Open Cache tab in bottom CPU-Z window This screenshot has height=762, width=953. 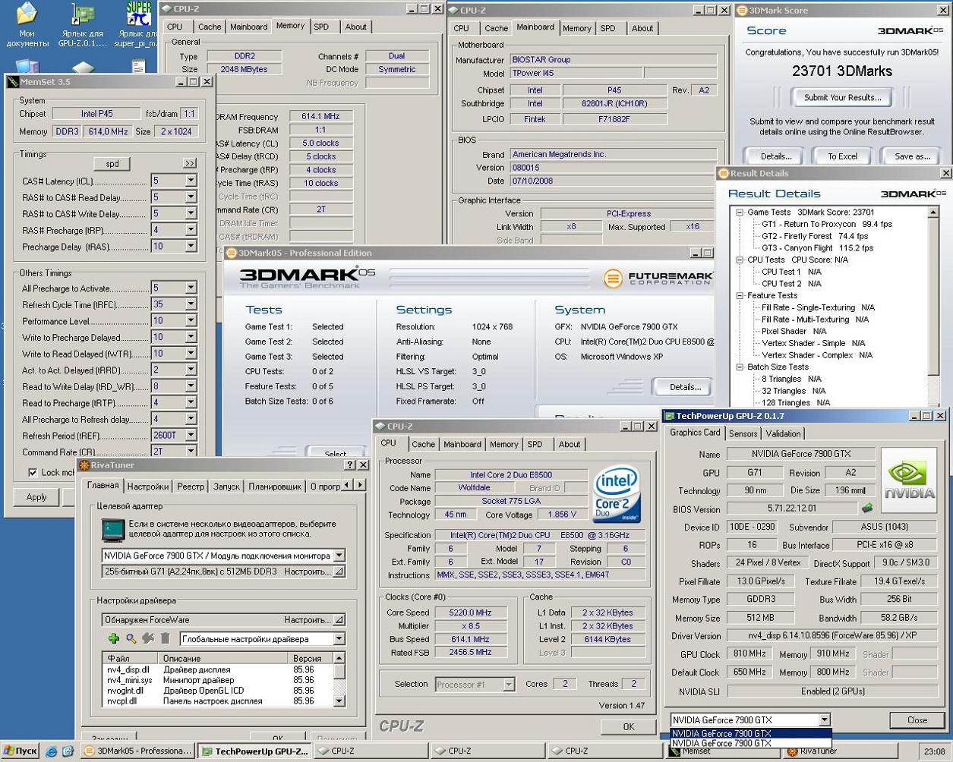tap(424, 444)
